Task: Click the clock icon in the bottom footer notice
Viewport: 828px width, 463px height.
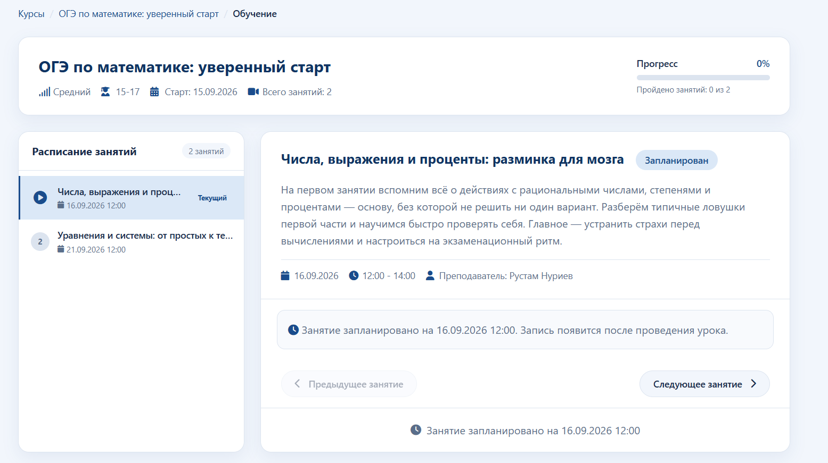Action: 416,430
